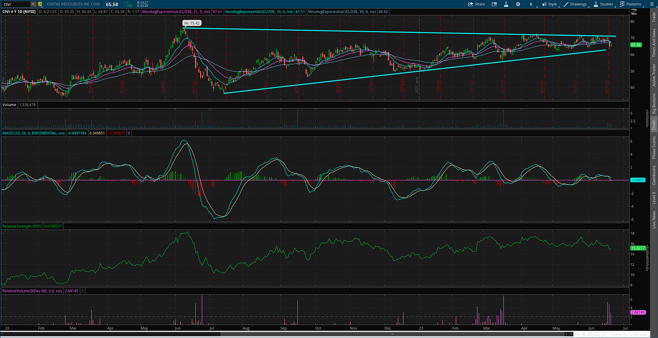Image resolution: width=658 pixels, height=338 pixels.
Task: Click the green 65.58 price axis tag
Action: pos(636,45)
